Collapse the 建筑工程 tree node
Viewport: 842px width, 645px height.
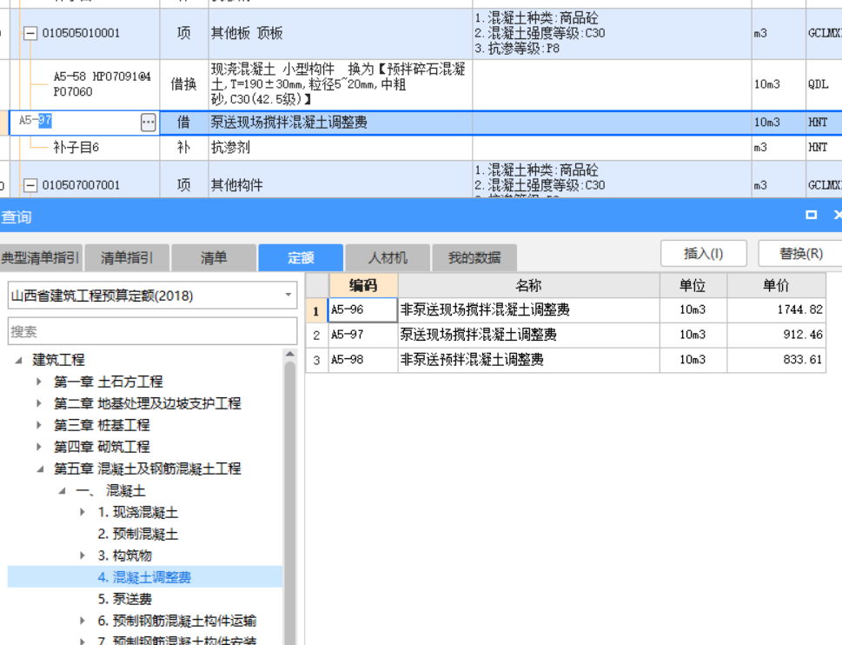[19, 360]
